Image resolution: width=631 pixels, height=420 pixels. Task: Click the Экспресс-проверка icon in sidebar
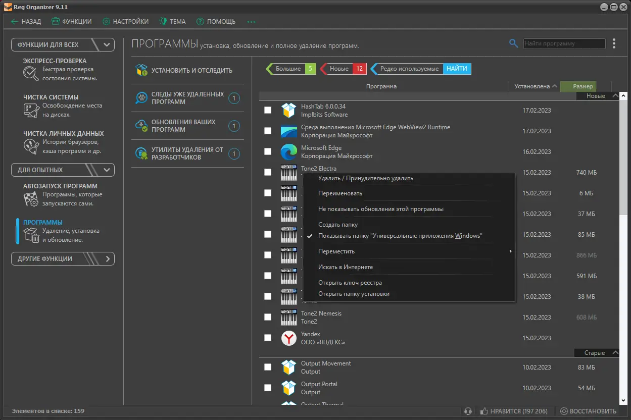31,74
